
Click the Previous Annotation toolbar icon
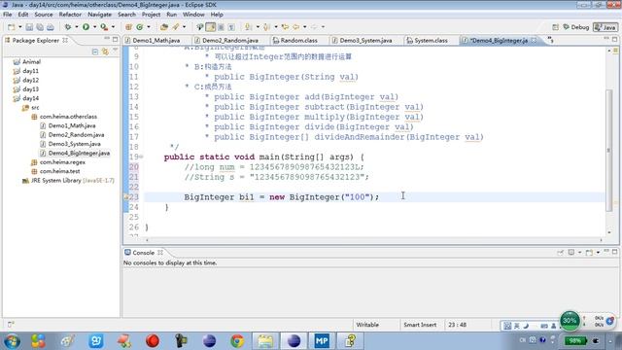[266, 27]
